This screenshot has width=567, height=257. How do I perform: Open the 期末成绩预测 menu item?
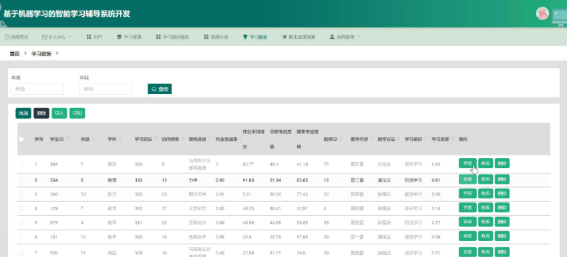pos(299,37)
